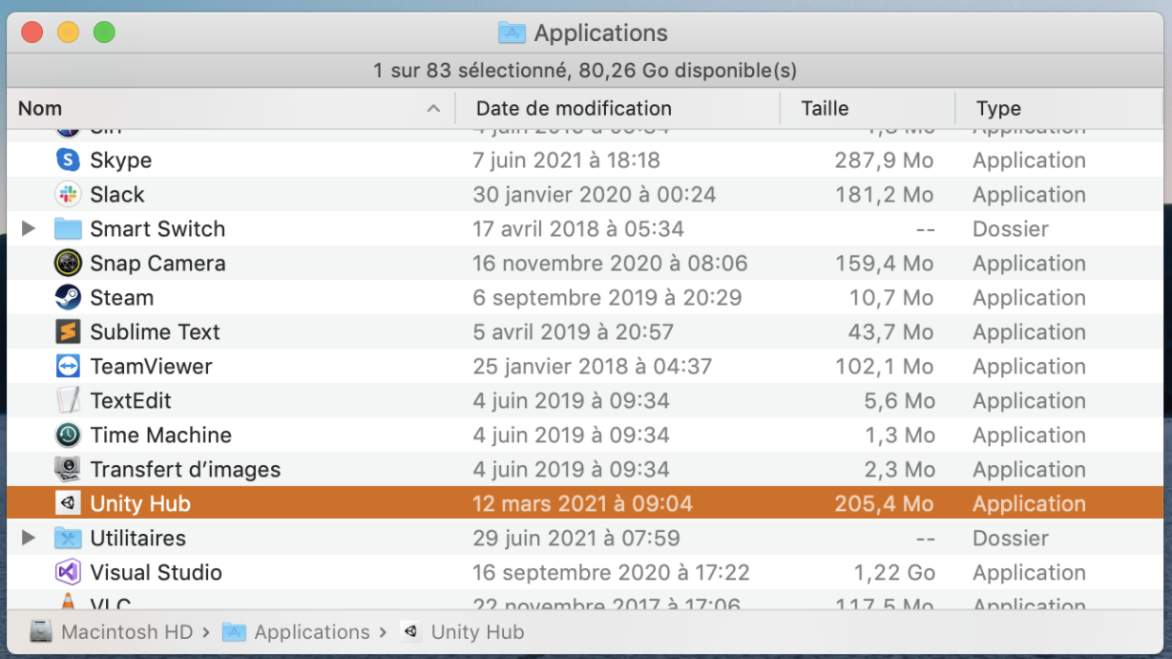Click the size value 205,4 Mo
The height and width of the screenshot is (659, 1172).
pyautogui.click(x=884, y=504)
